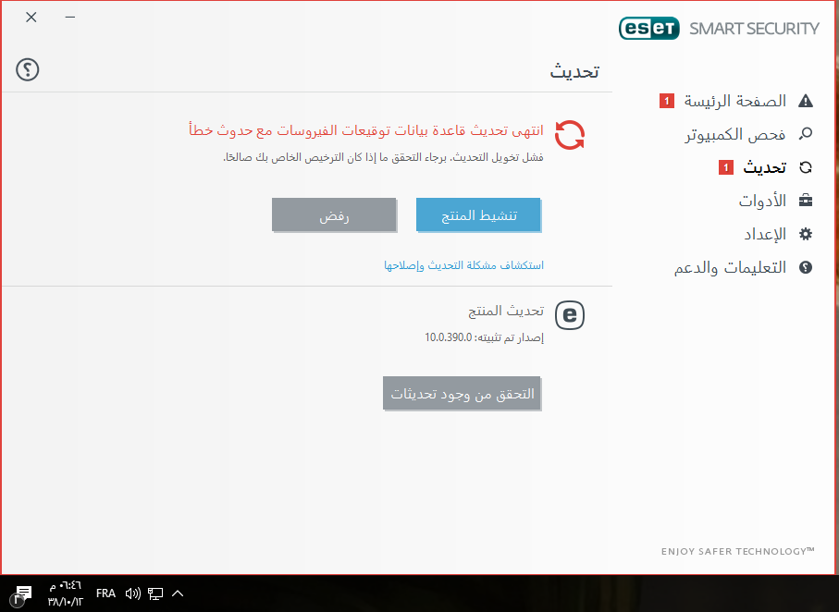Open فحص الكمبيوتر menu item
Image resolution: width=839 pixels, height=612 pixels.
pos(735,134)
